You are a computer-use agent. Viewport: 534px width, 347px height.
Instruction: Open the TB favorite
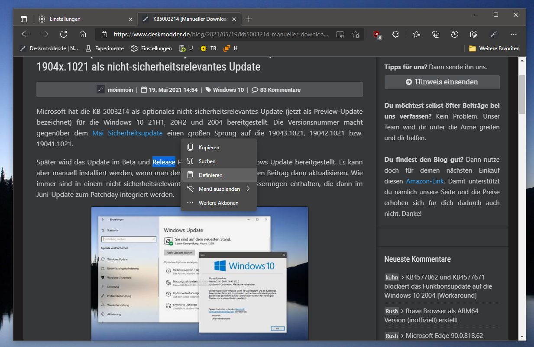tap(208, 48)
